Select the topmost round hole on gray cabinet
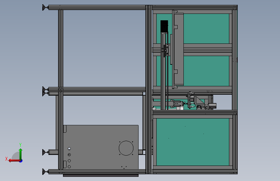The width and height of the screenshot is (280, 181). click(x=69, y=148)
